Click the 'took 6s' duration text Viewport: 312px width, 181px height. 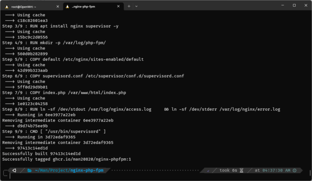click(228, 170)
